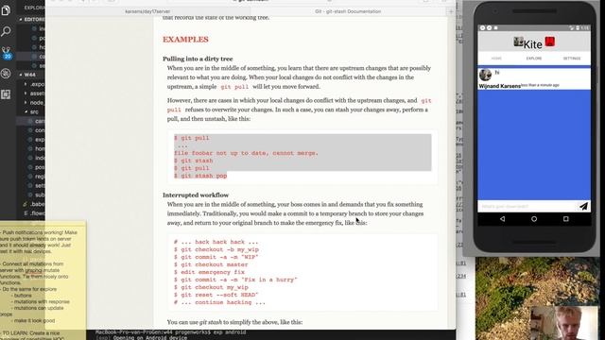Open the HOME tab in Kite app
Screen dimensions: 605x340
[x=496, y=59]
